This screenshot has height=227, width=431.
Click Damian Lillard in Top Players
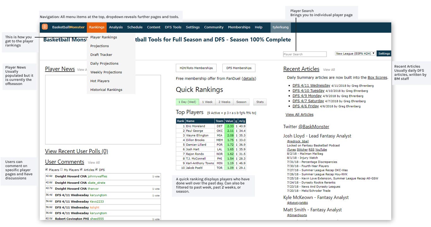click(x=196, y=145)
